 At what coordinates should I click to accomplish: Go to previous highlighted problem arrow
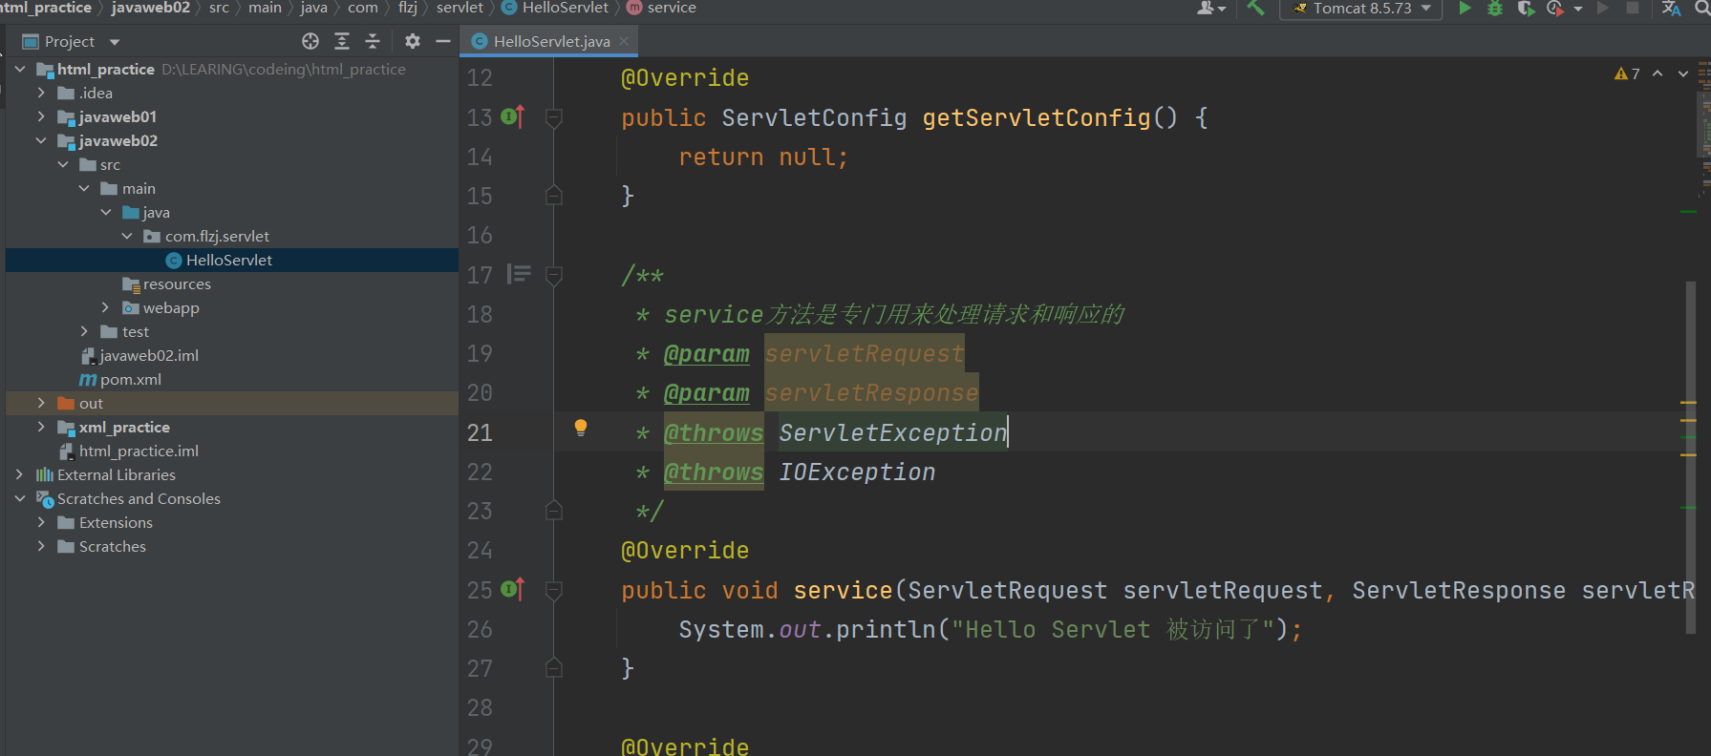(x=1658, y=73)
